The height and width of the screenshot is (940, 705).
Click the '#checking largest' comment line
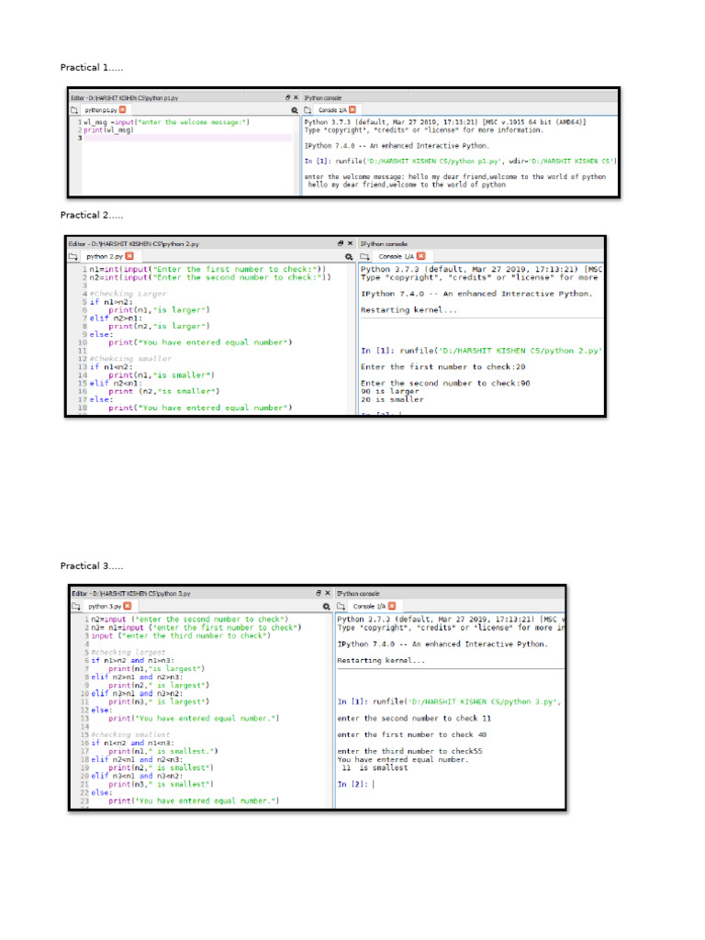tap(129, 653)
